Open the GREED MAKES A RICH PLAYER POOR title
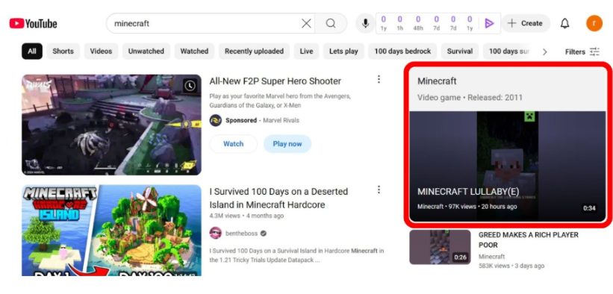 coord(528,240)
